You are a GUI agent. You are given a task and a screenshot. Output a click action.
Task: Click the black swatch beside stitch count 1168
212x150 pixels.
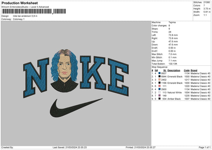tap(159, 83)
